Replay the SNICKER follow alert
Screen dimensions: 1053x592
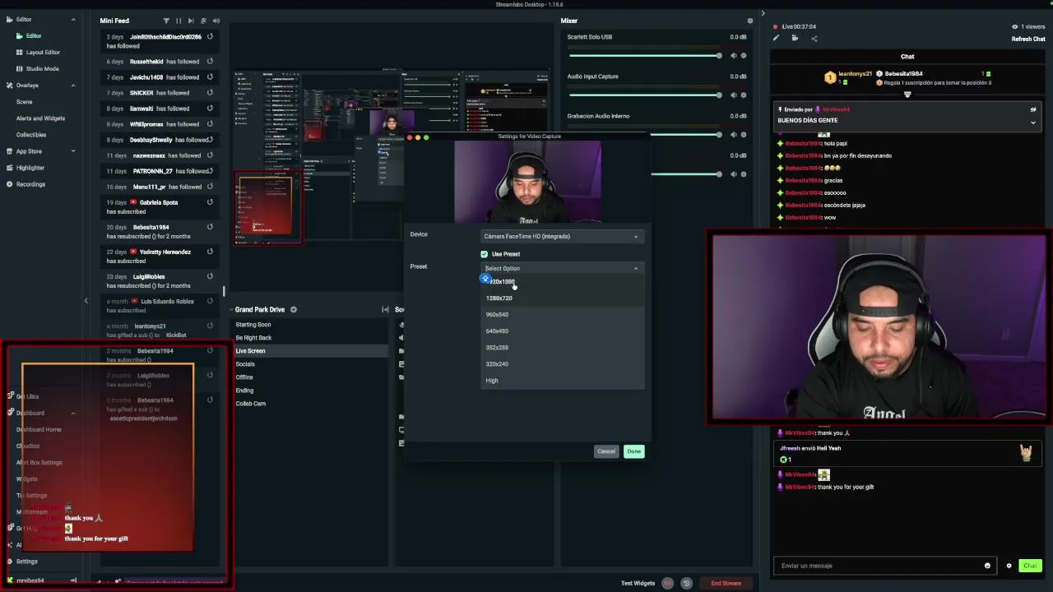click(x=210, y=93)
